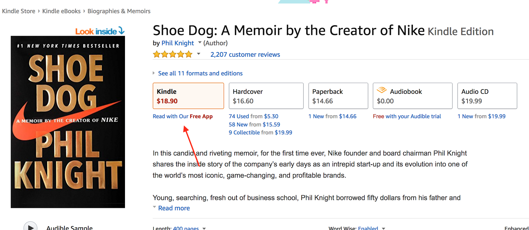Open the star rating breakdown dropdown arrow
The height and width of the screenshot is (230, 529).
tap(199, 54)
